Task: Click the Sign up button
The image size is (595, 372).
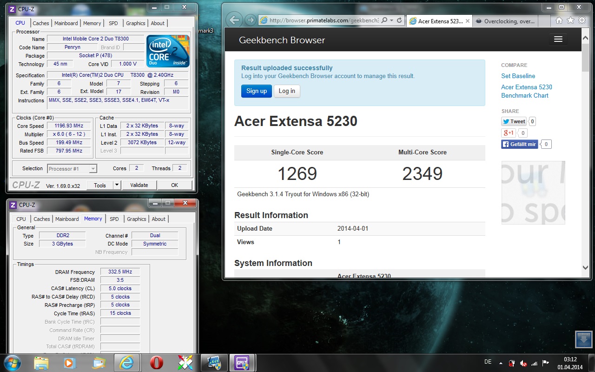Action: tap(257, 91)
